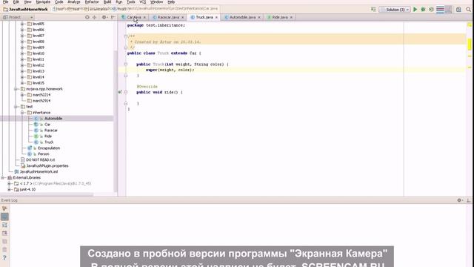This screenshot has height=267, width=474.
Task: Collapse the inheritance package node
Action: pyautogui.click(x=22, y=113)
